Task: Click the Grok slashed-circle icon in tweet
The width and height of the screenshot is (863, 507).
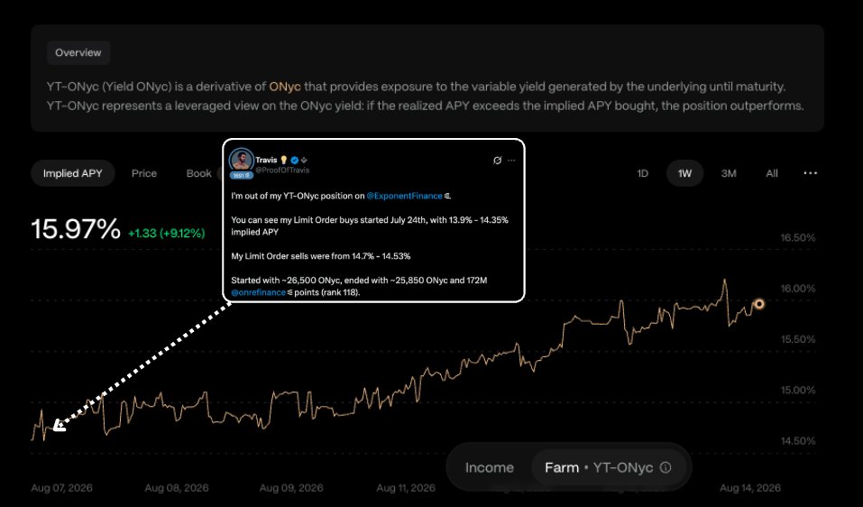Action: [498, 161]
